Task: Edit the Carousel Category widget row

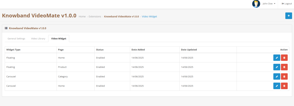Action: (x=277, y=76)
